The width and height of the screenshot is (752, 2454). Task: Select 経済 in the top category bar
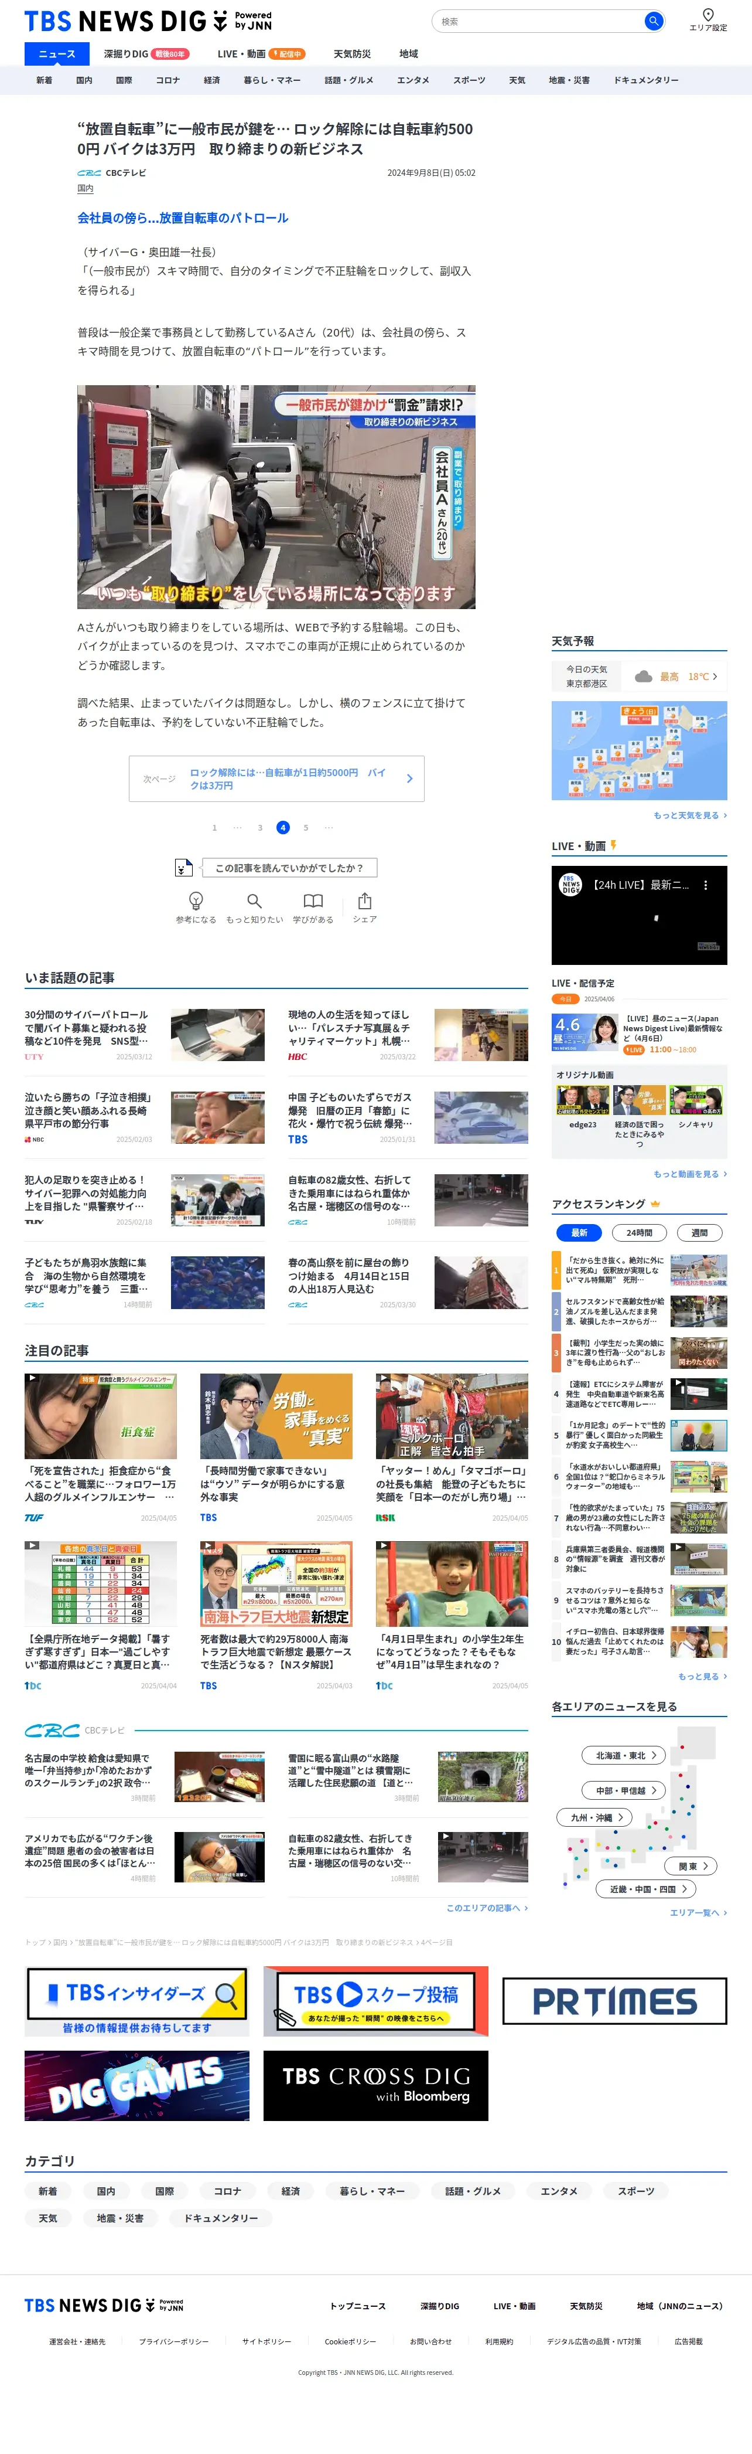(212, 80)
